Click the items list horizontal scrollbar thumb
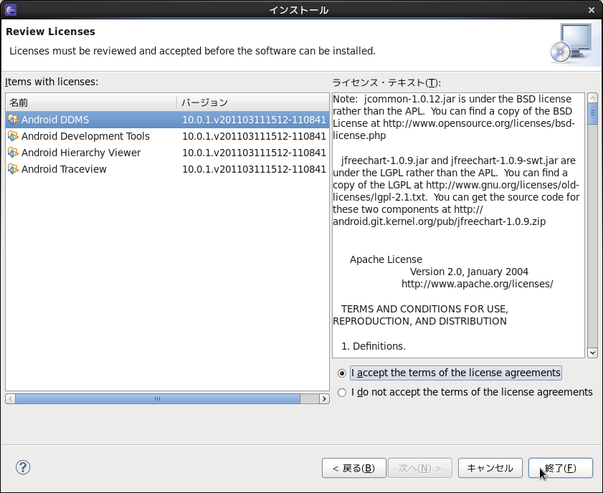 [158, 399]
